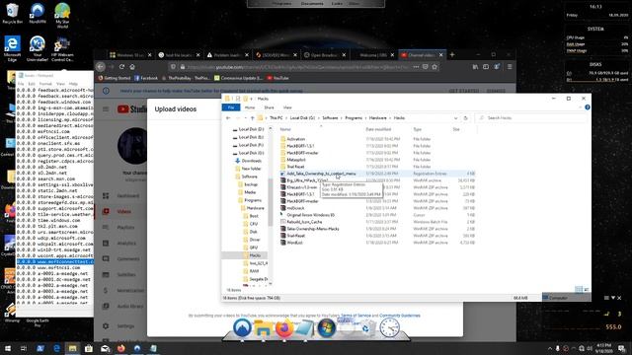This screenshot has width=632, height=355.
Task: Click Software in the breadcrumb path
Action: tap(330, 118)
